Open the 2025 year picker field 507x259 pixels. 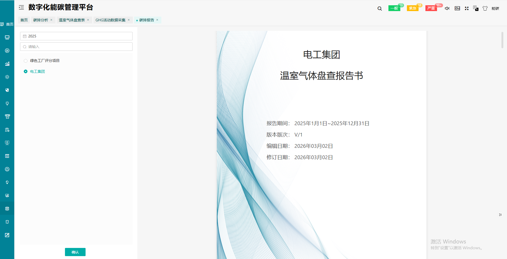pyautogui.click(x=76, y=36)
